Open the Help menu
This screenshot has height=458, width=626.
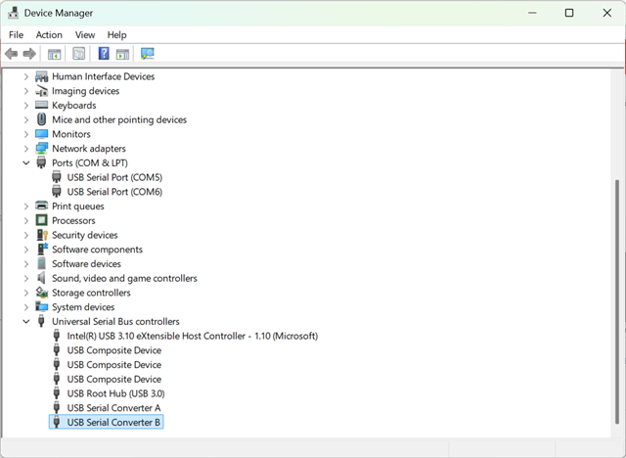click(x=117, y=35)
